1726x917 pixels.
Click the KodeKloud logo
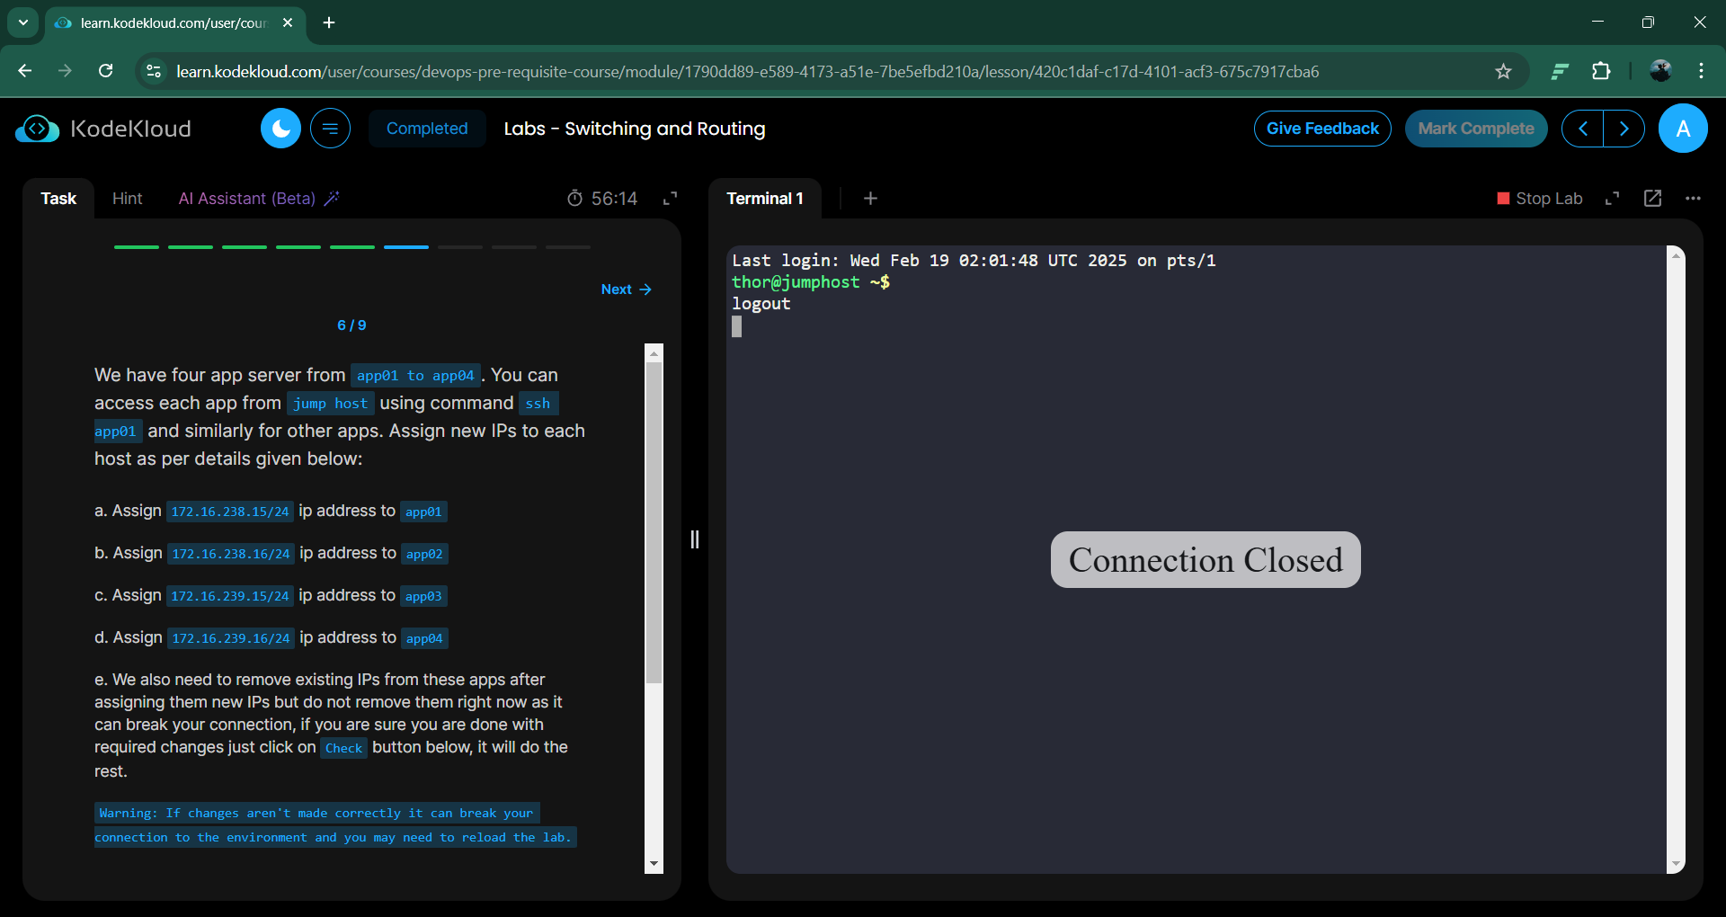coord(103,129)
